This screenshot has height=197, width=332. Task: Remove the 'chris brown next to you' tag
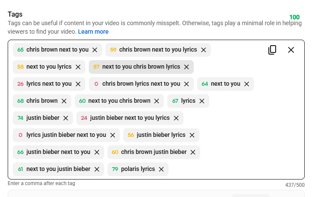[95, 50]
